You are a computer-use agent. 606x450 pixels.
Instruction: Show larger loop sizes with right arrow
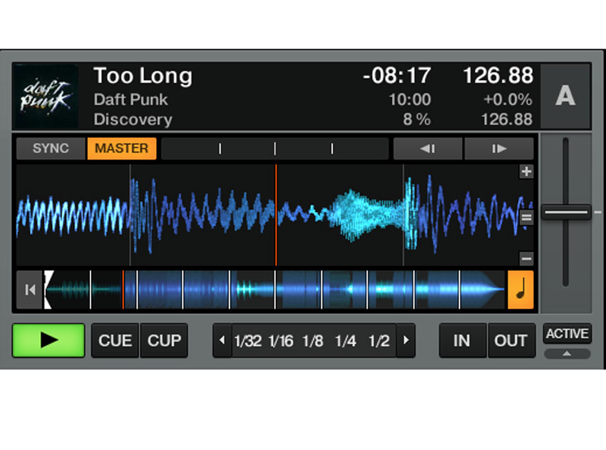tap(406, 340)
